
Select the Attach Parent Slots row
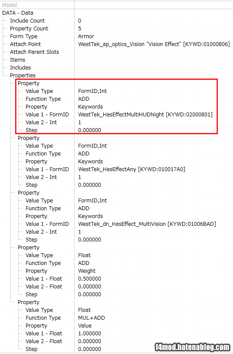click(35, 52)
